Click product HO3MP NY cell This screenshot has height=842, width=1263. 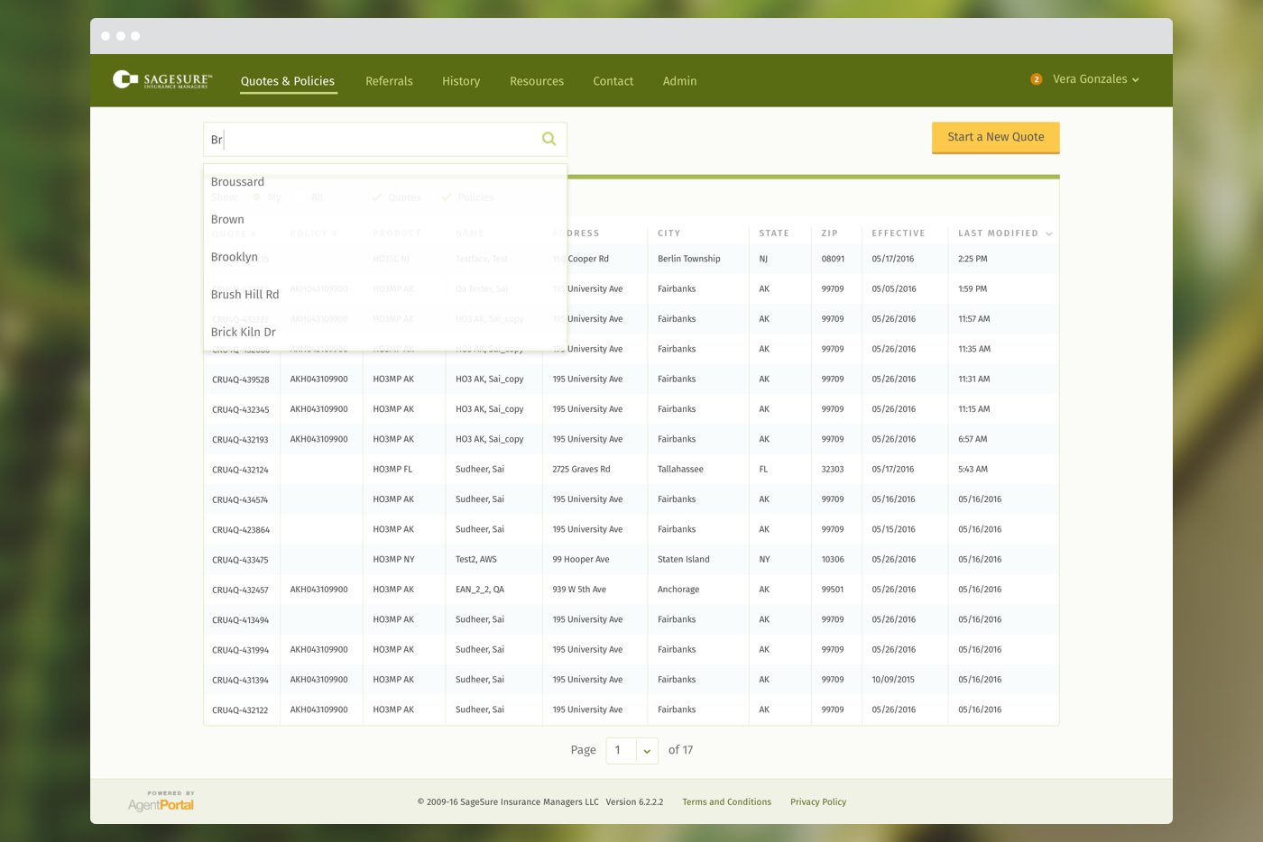coord(393,559)
